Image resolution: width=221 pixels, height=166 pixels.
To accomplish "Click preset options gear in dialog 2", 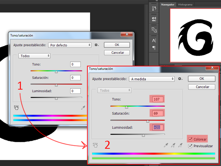I will [180, 79].
